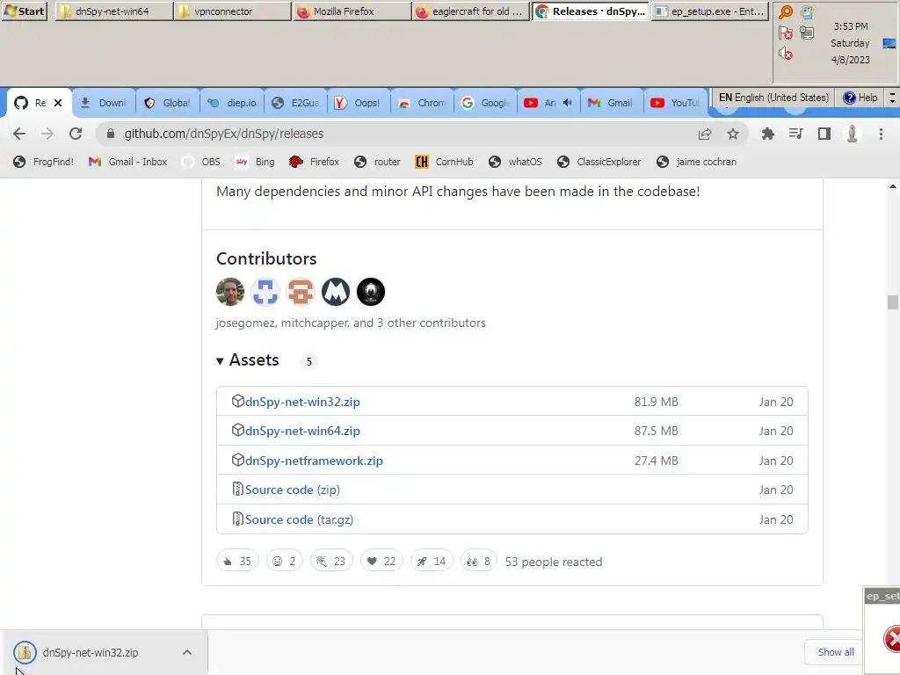Toggle the browser side panel icon
Image resolution: width=900 pixels, height=675 pixels.
pyautogui.click(x=824, y=134)
